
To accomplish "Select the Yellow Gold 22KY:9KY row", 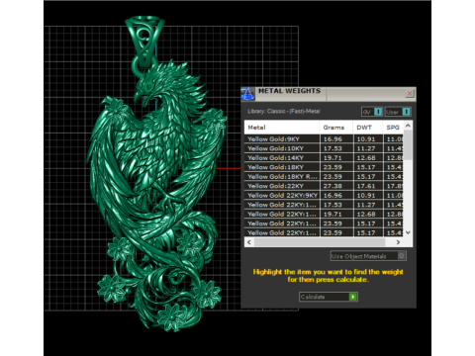I will tap(324, 196).
